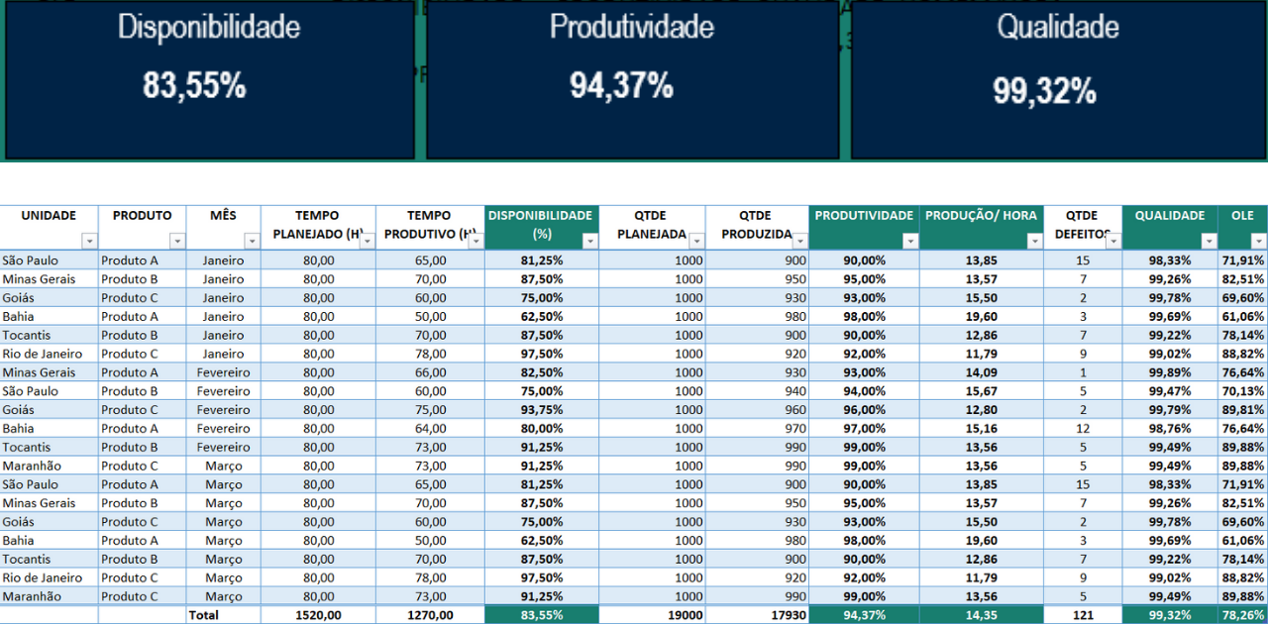This screenshot has width=1268, height=624.
Task: Click the total defects cell showing 121
Action: pyautogui.click(x=1082, y=615)
